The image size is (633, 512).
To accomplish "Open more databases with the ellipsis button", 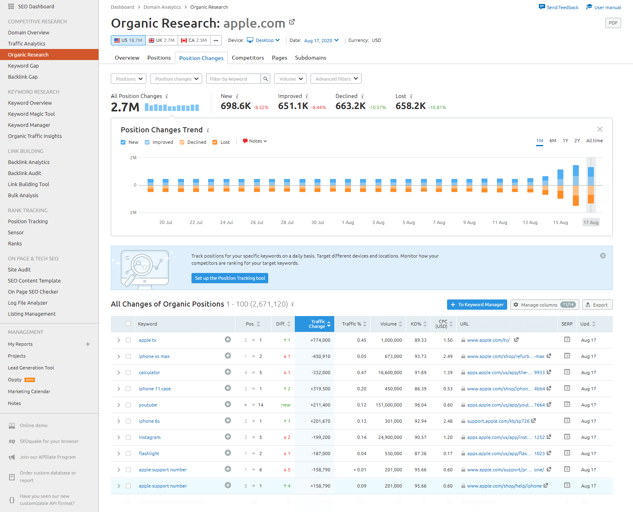I will [216, 40].
